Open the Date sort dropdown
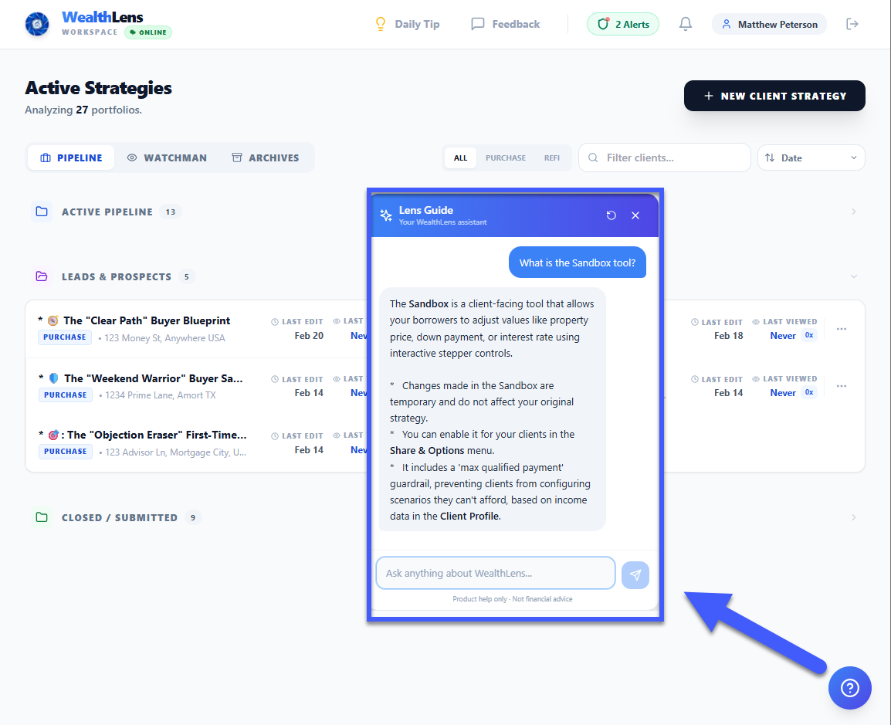 811,158
